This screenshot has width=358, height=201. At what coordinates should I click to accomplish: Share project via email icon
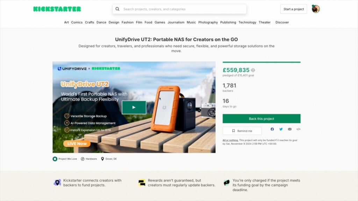coord(290,129)
